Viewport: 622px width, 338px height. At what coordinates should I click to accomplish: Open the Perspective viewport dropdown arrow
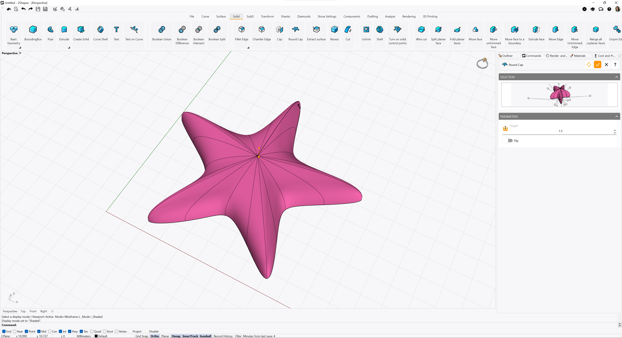click(20, 53)
